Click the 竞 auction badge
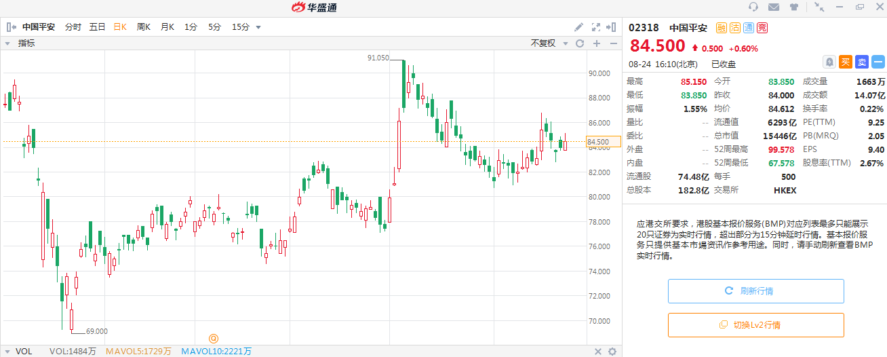The height and width of the screenshot is (357, 887). (762, 28)
